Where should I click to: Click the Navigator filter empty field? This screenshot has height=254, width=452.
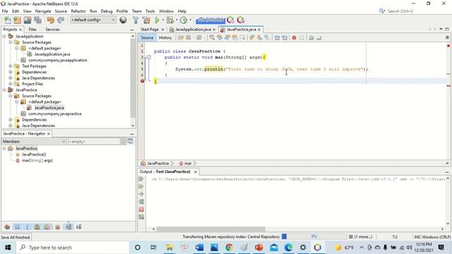[94, 141]
